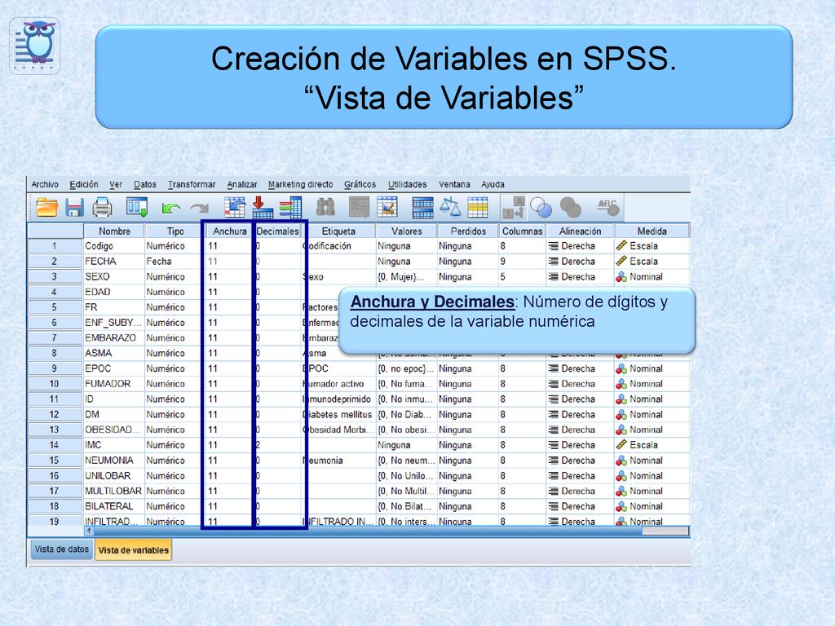Click the ruler Escala icon in IMC row

pyautogui.click(x=621, y=445)
